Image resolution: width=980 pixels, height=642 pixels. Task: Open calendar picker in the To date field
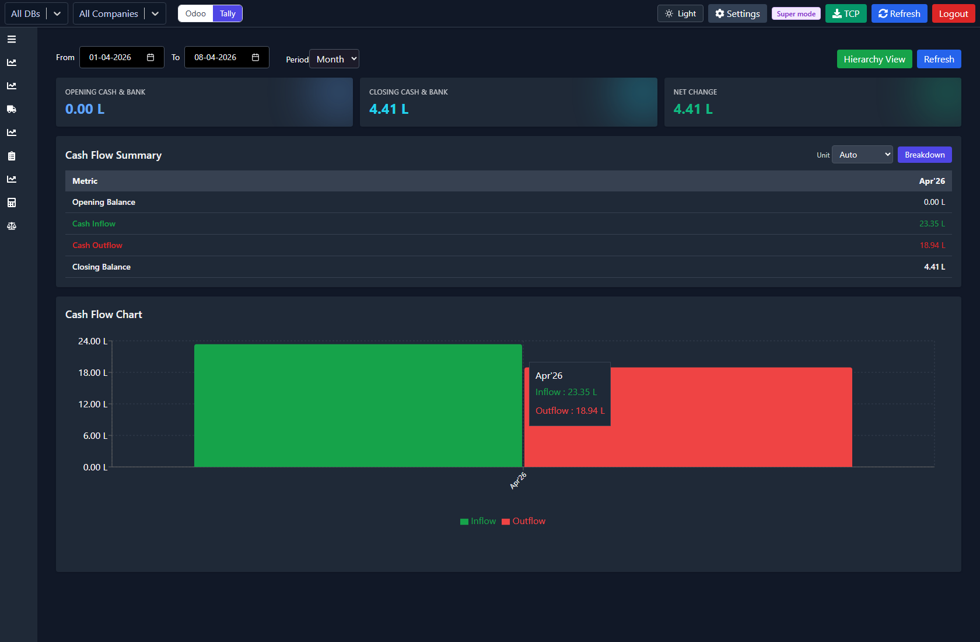(256, 57)
